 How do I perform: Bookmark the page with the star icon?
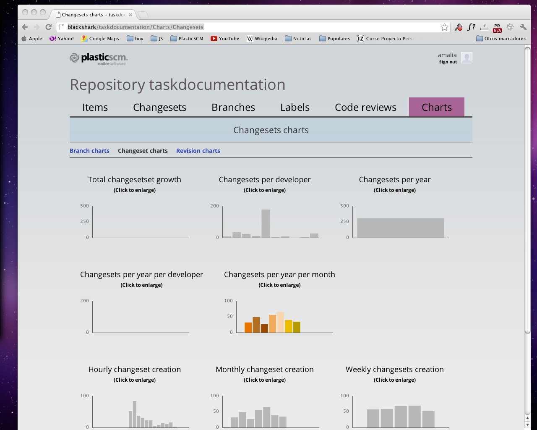[x=444, y=26]
